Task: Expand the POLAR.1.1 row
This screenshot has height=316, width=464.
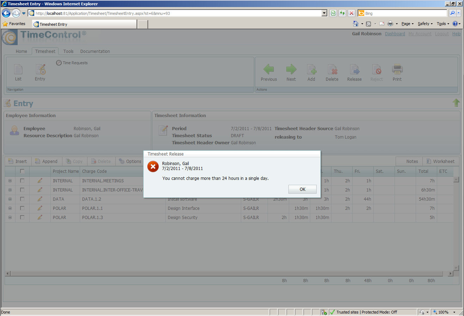Action: [10, 208]
